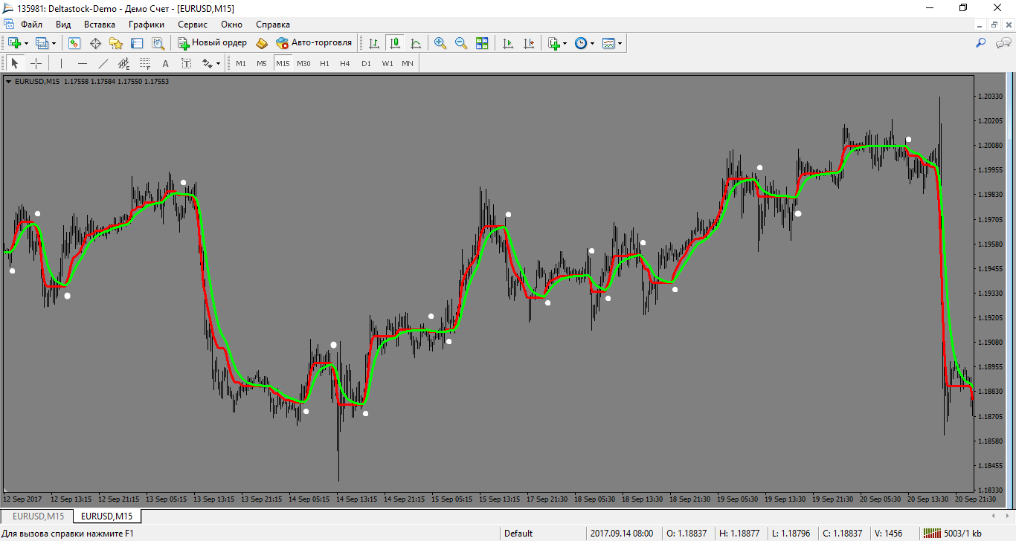Viewport: 1016px width, 541px height.
Task: Switch timeframe to M1
Action: 241,63
